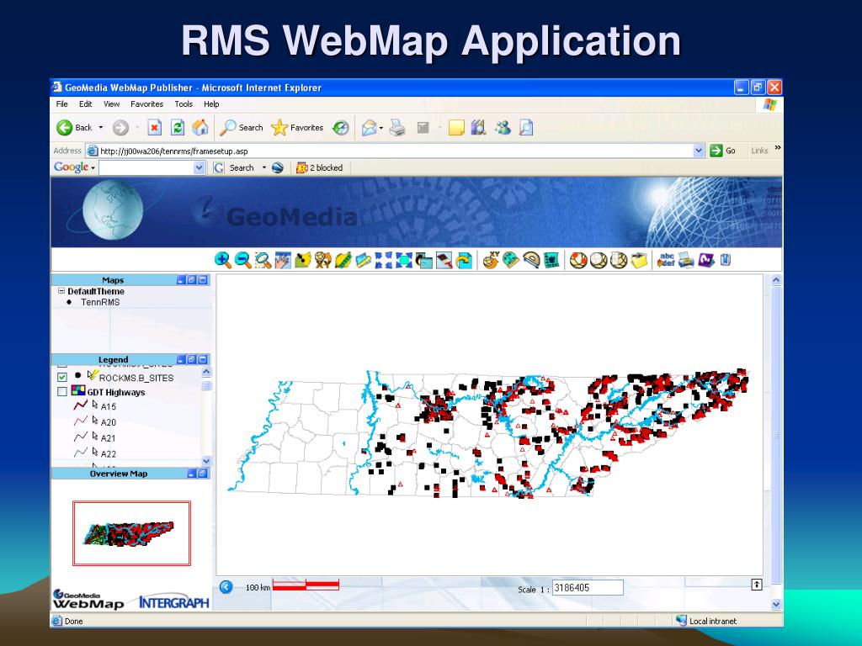Uncheck the ROCKMS.B_SITES layer checkbox
The height and width of the screenshot is (646, 862).
click(x=62, y=378)
